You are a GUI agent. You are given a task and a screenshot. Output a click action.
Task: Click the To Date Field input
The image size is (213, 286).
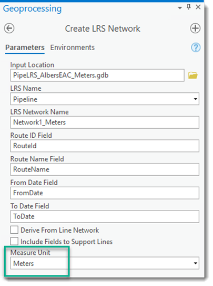(105, 216)
